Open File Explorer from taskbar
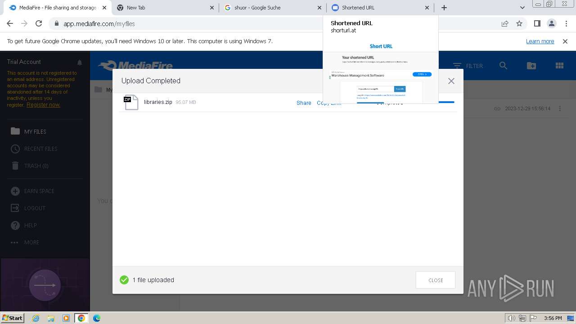This screenshot has height=324, width=576. pos(51,318)
